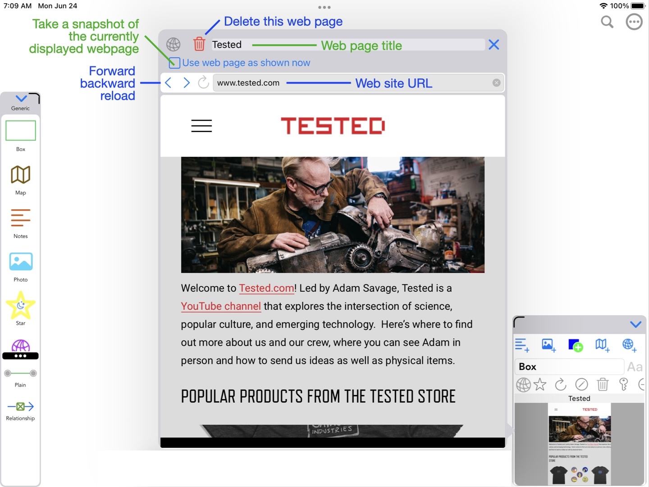Open the Aa font settings
Image resolution: width=649 pixels, height=487 pixels.
[635, 367]
